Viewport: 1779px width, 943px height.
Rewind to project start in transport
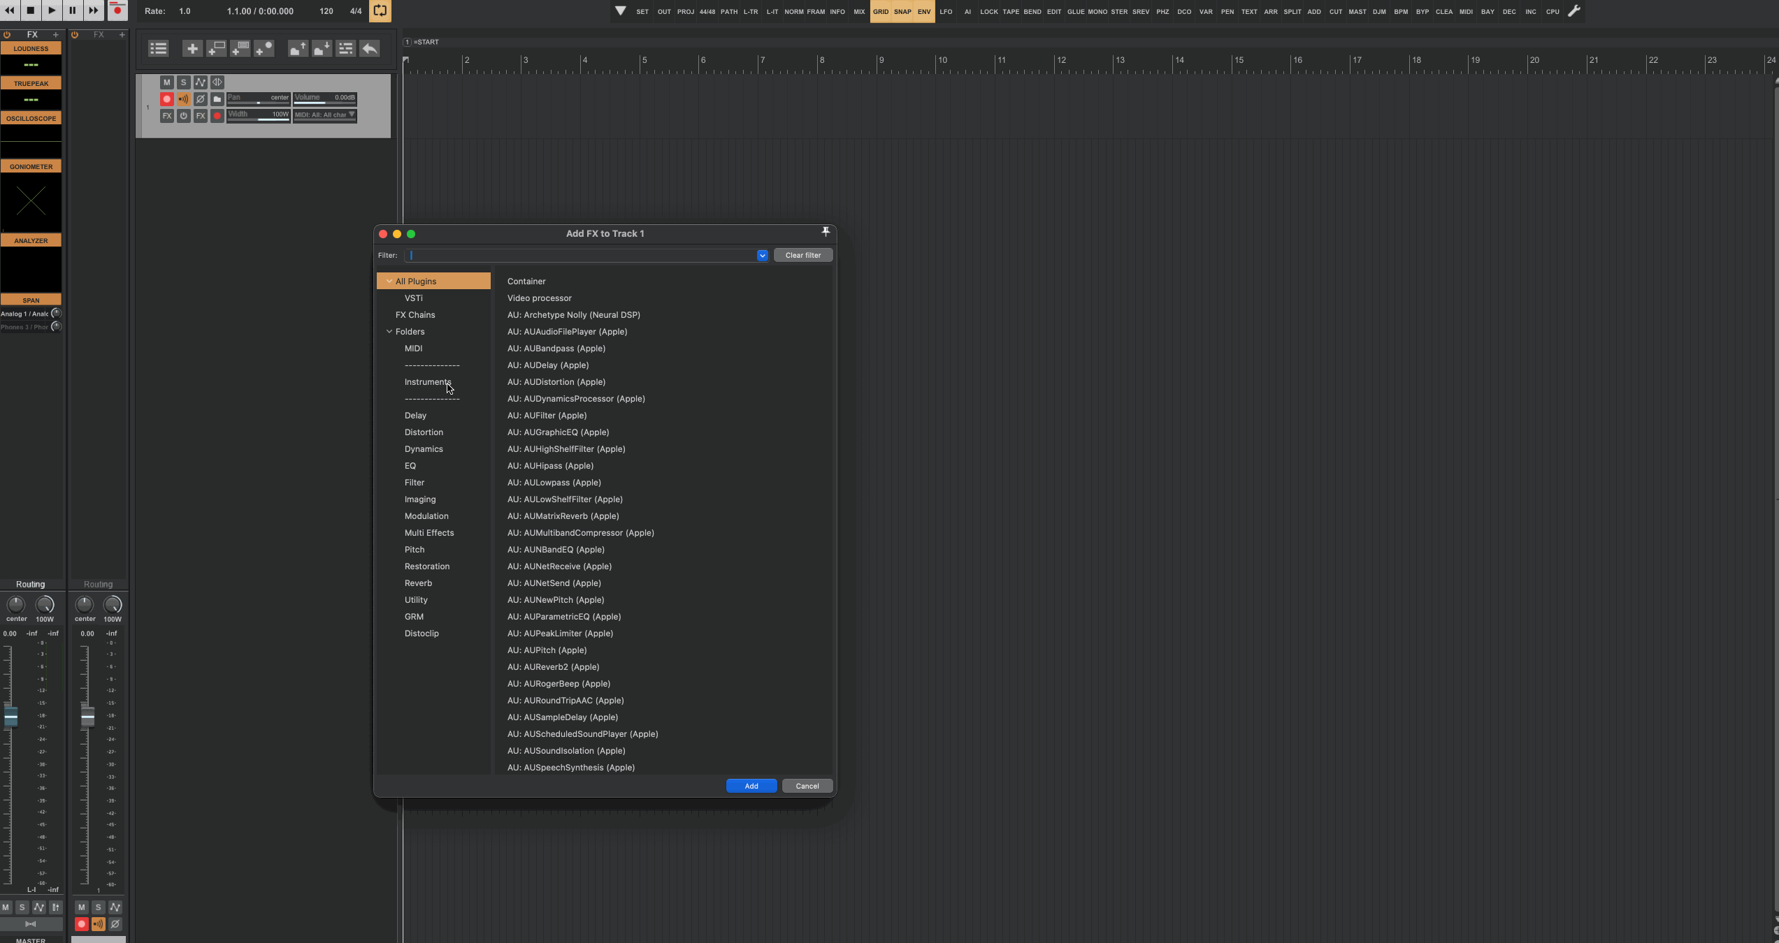click(10, 10)
